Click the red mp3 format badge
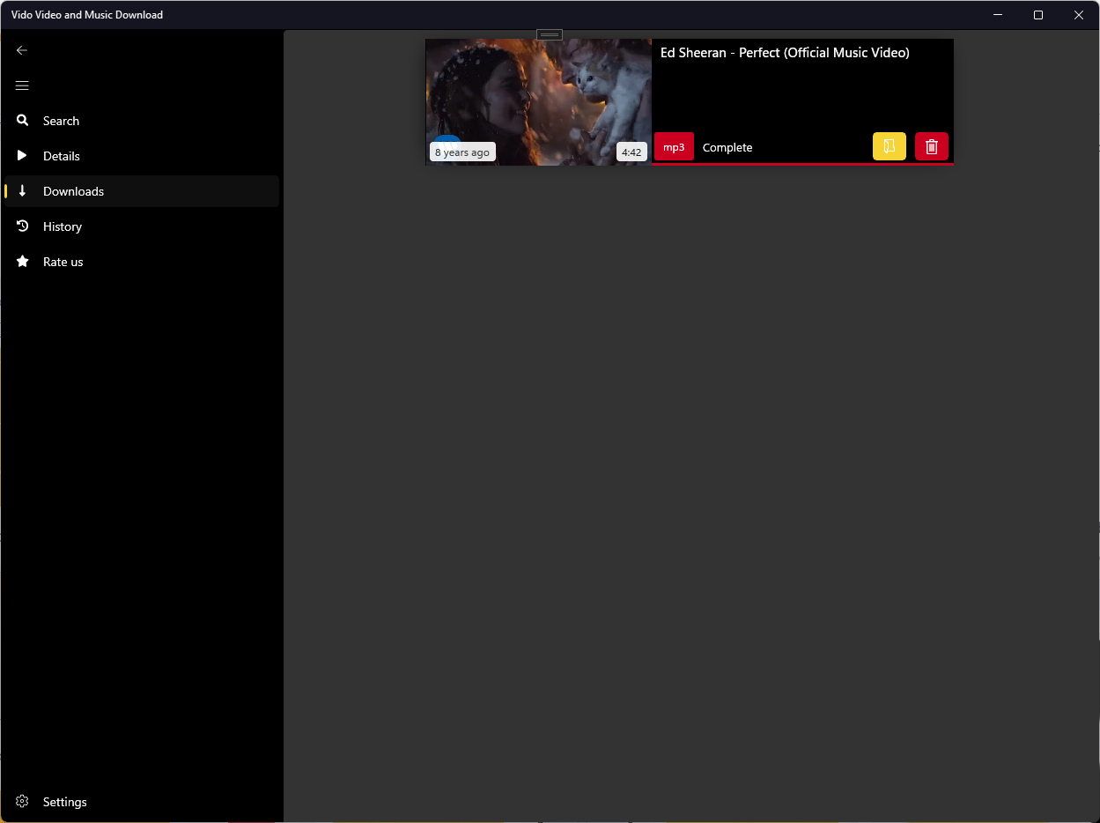The height and width of the screenshot is (823, 1100). (x=674, y=147)
